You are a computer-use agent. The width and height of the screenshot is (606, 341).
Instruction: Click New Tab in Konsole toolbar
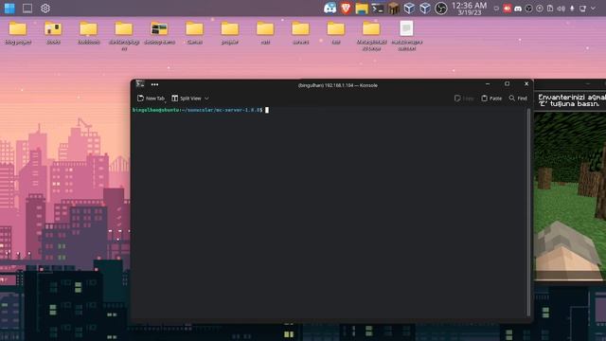151,99
